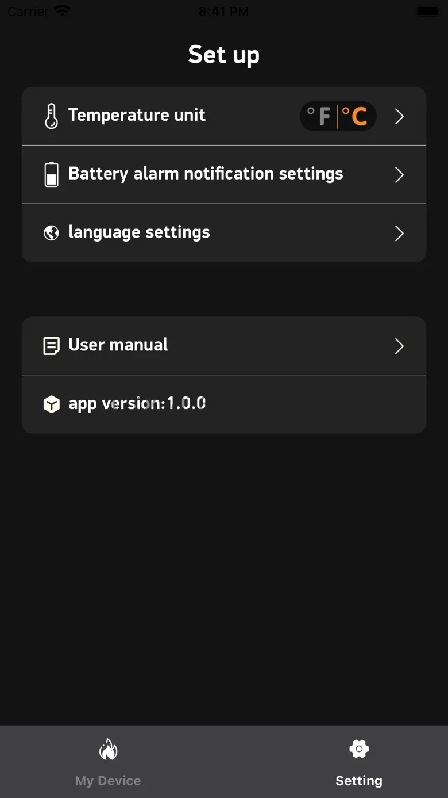Open Battery alarm notification settings
This screenshot has width=448, height=798.
(x=206, y=174)
